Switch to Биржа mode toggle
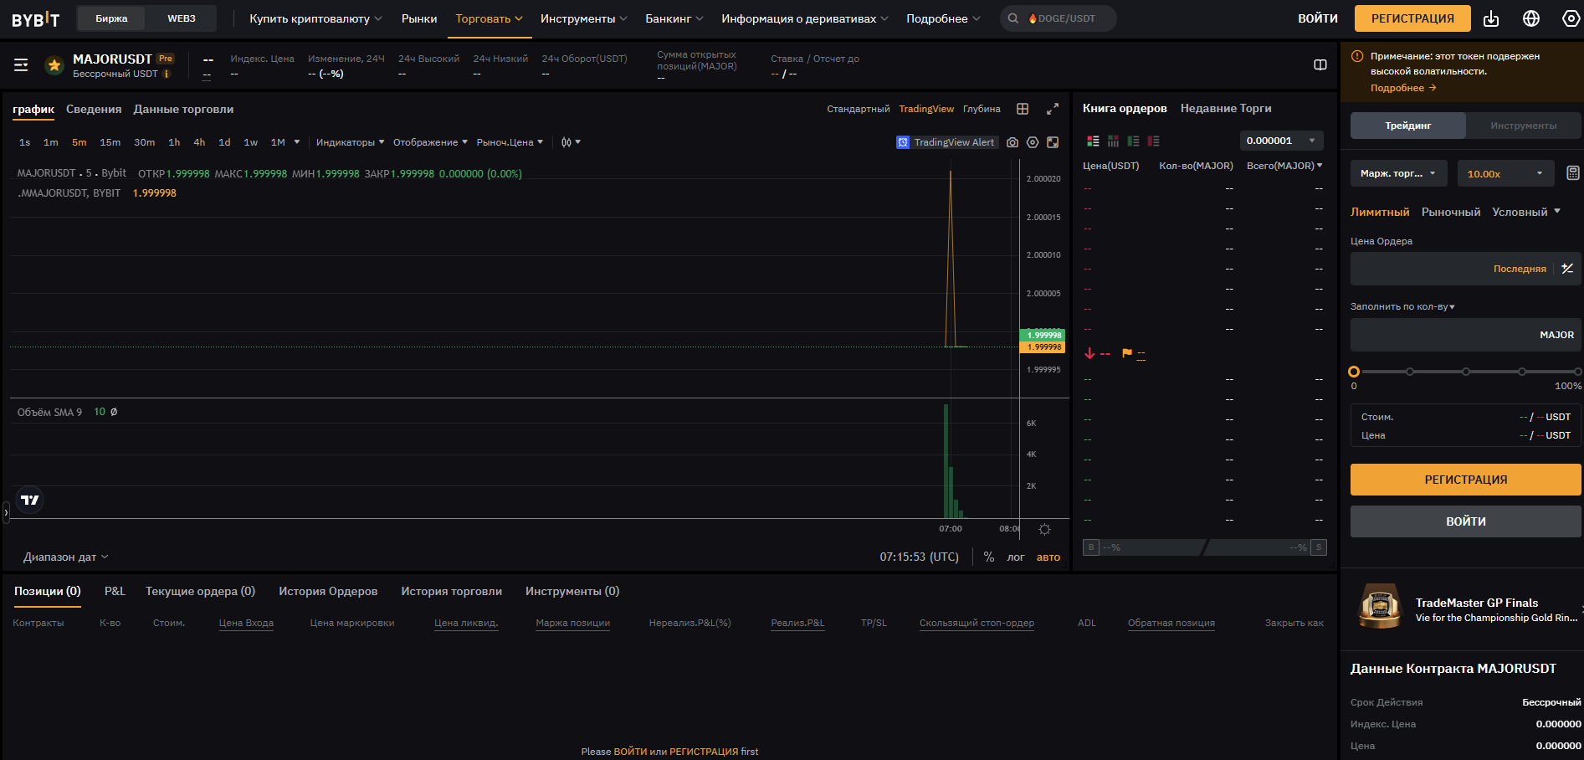This screenshot has width=1584, height=760. (x=111, y=18)
